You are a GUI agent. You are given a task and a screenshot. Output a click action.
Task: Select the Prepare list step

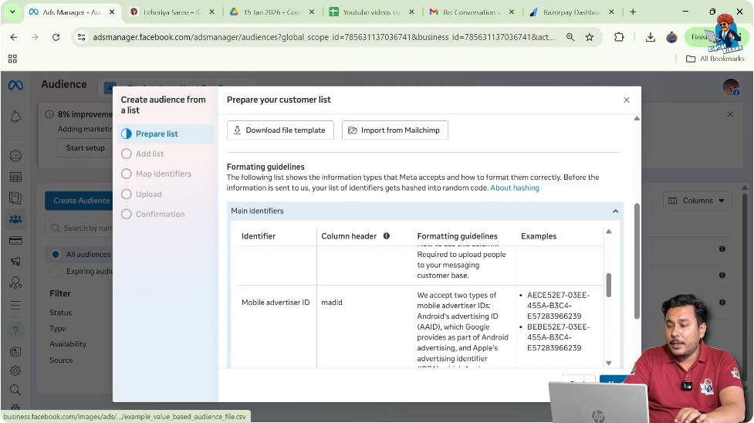coord(165,134)
